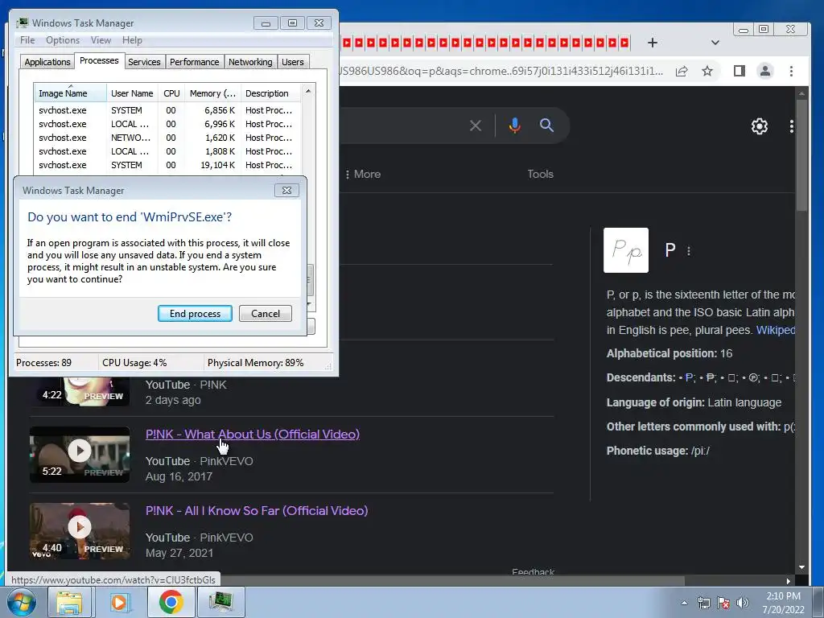Viewport: 824px width, 618px height.
Task: Open Windows Explorer from taskbar
Action: pos(70,602)
